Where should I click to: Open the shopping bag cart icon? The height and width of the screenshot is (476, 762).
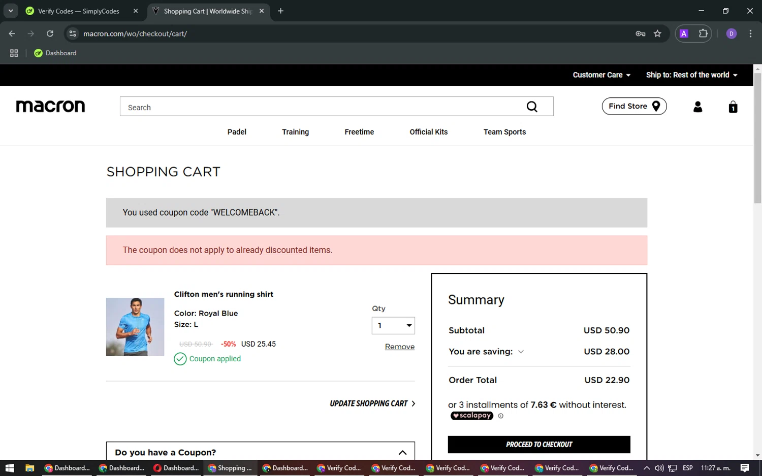tap(733, 107)
